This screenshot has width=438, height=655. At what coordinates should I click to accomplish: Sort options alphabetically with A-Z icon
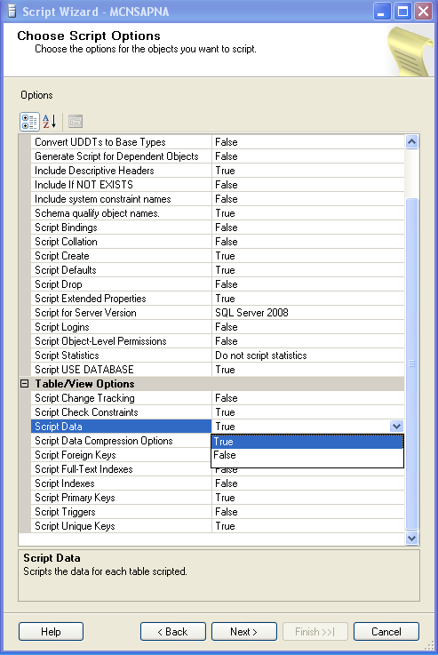point(50,122)
